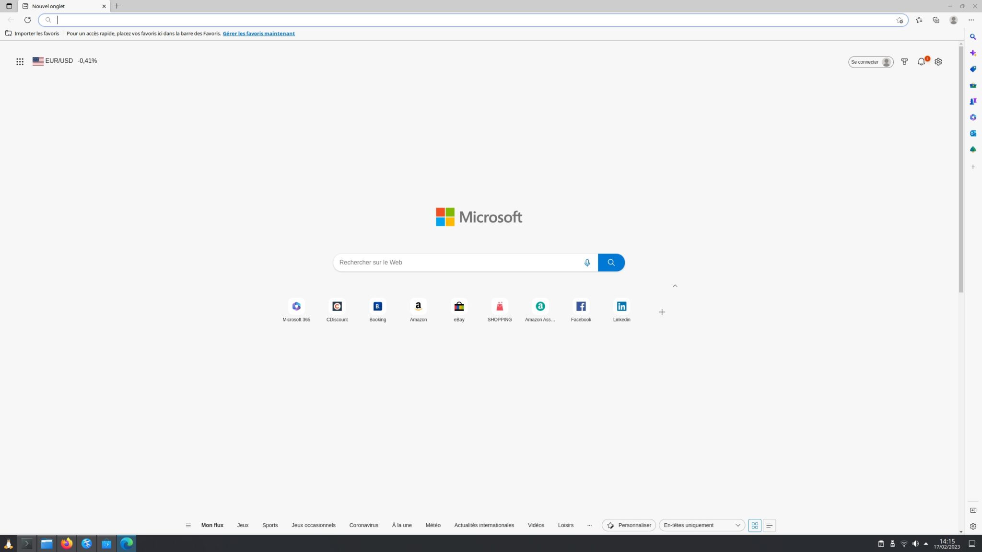This screenshot has width=982, height=552.
Task: Open the En-têtes uniquement dropdown
Action: [x=701, y=525]
